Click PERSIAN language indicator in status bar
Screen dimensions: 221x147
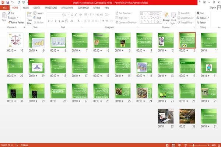tap(24, 145)
